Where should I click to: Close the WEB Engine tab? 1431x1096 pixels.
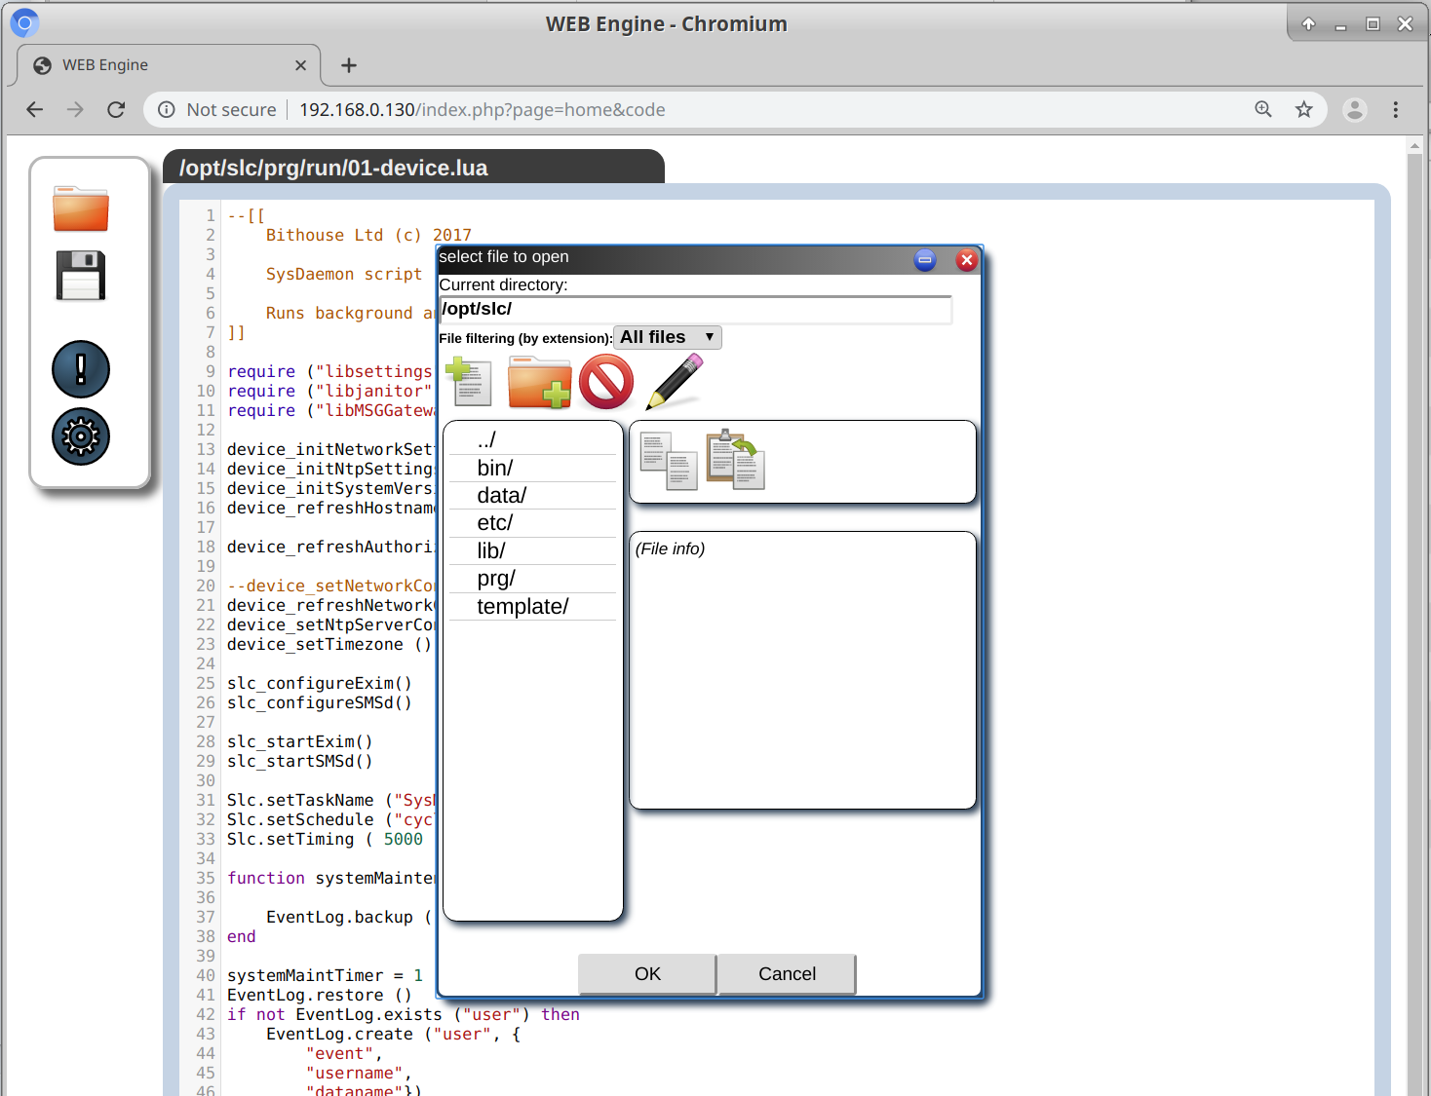[x=300, y=65]
